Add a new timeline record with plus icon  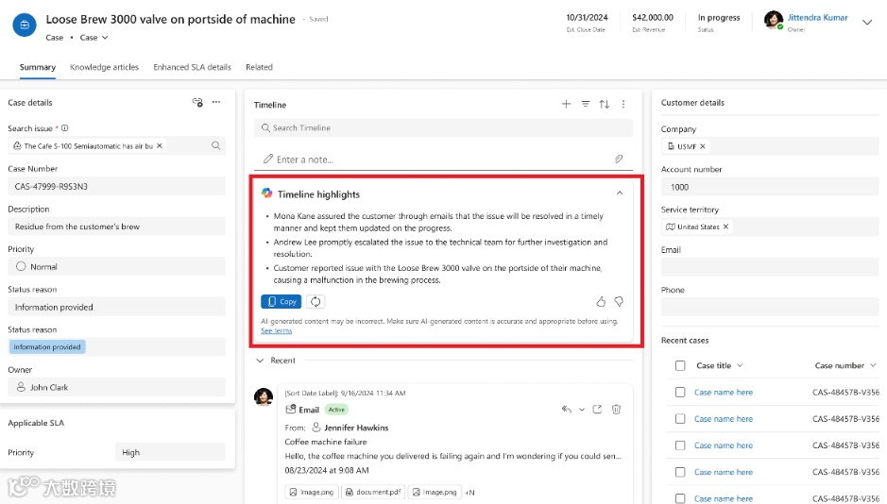566,104
